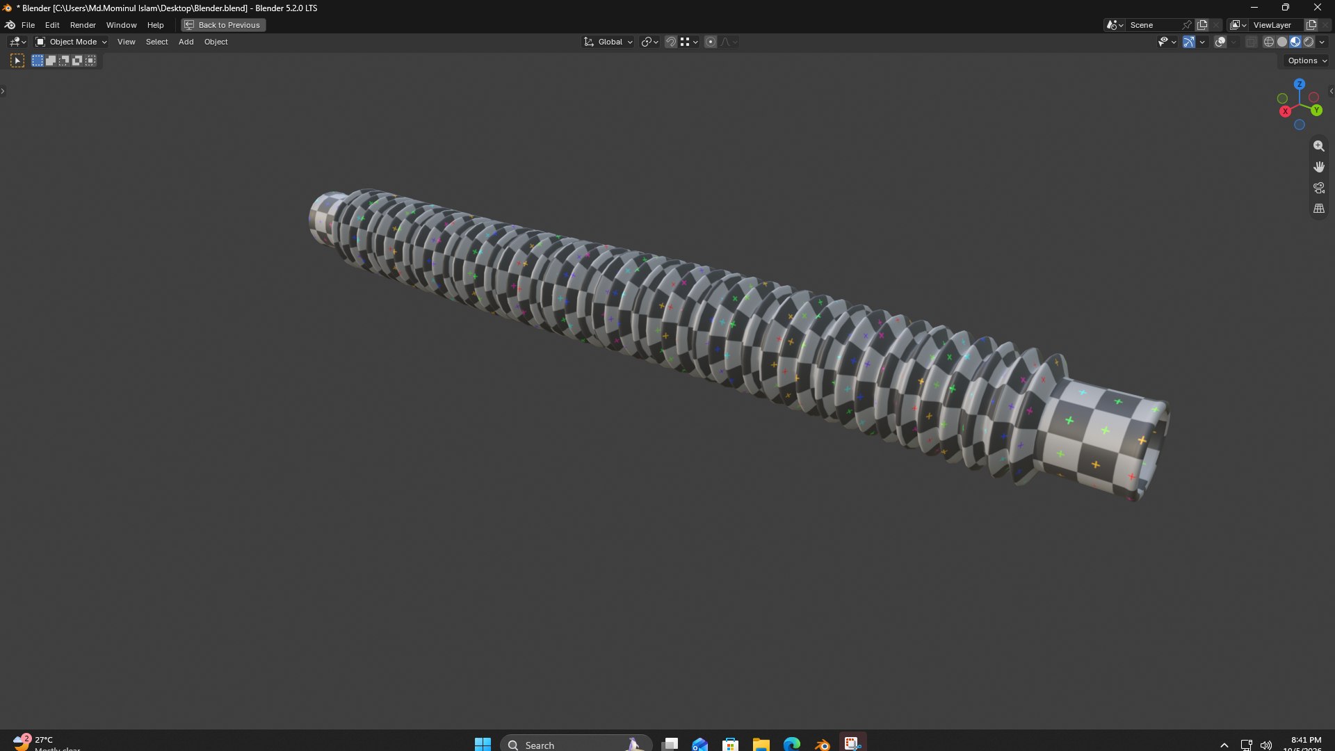This screenshot has width=1335, height=751.
Task: Expand snapping options dropdown
Action: tap(689, 42)
